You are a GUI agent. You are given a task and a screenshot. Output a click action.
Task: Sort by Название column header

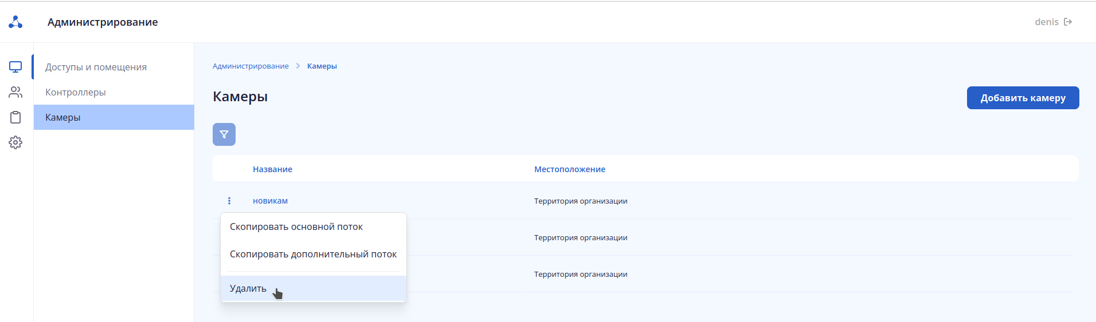272,169
